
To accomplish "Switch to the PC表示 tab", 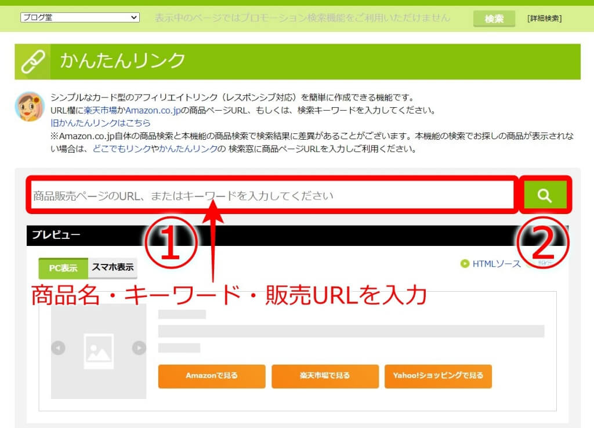I will (x=63, y=268).
